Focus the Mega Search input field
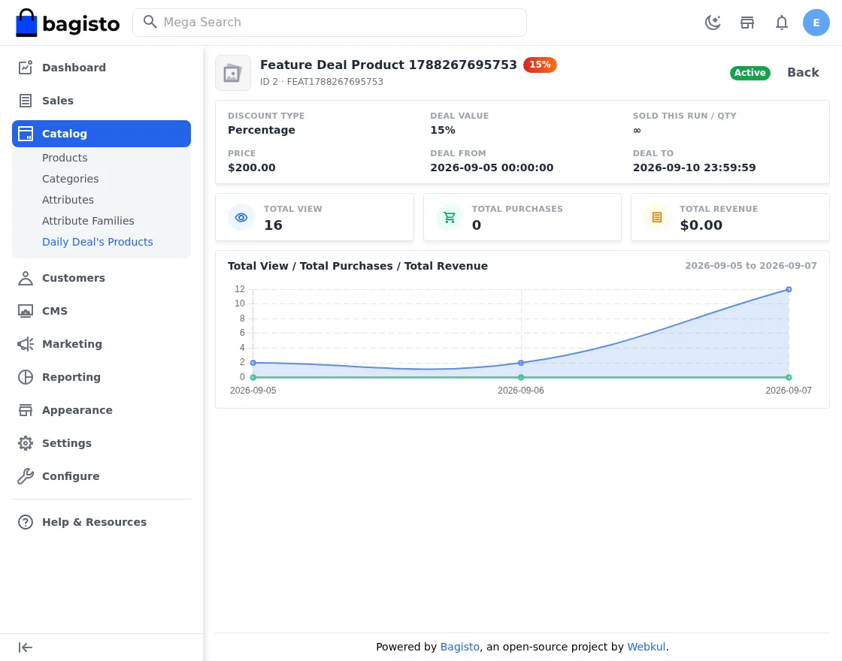 pos(329,23)
